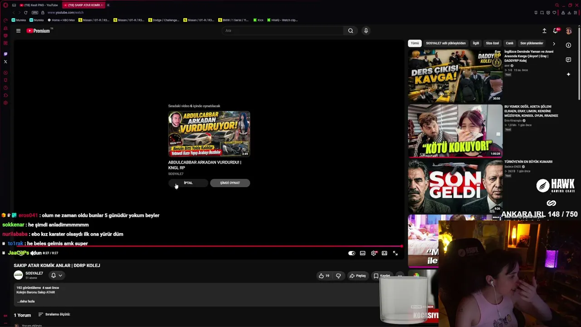
Task: Share the video via Paylaş button
Action: pyautogui.click(x=357, y=276)
